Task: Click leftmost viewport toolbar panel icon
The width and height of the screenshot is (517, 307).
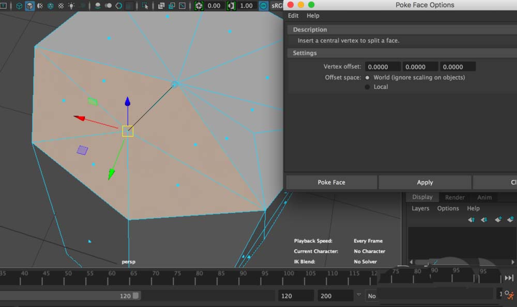Action: point(3,6)
